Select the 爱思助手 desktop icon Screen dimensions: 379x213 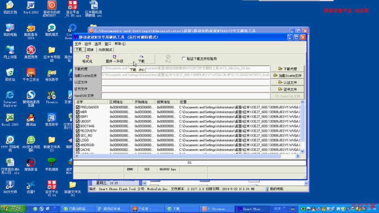click(x=52, y=120)
